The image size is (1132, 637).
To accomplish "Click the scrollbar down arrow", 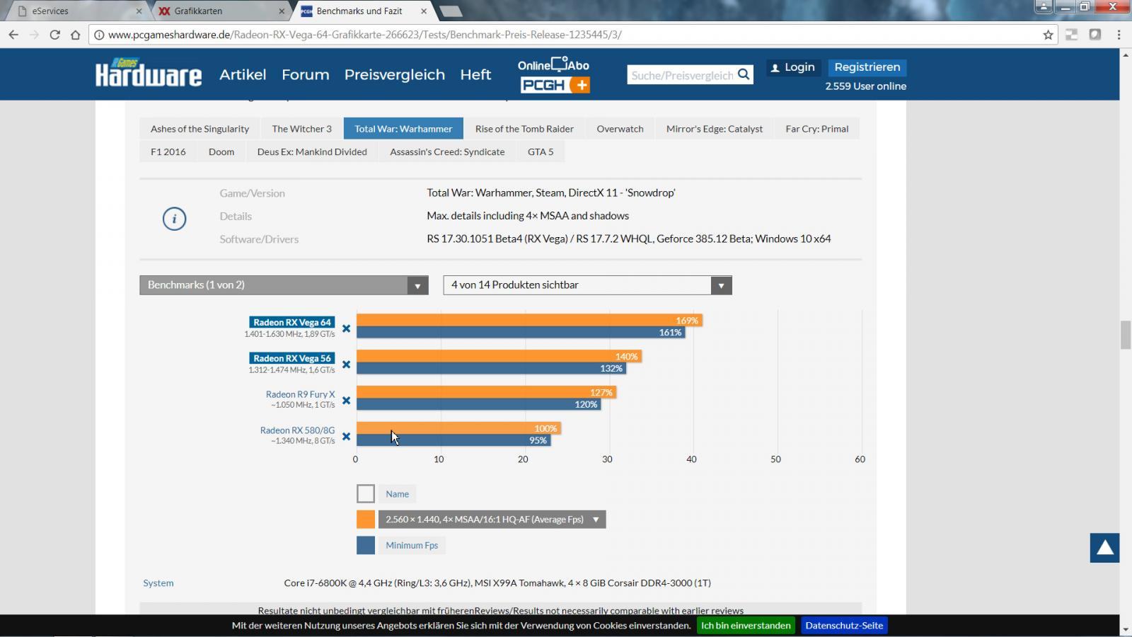I will tap(1126, 629).
